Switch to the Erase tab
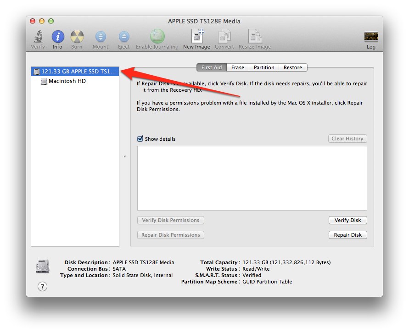Screen dimensions: 409x333 238,67
